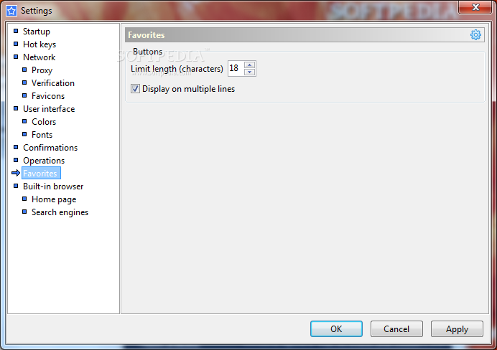This screenshot has width=497, height=350.
Task: Click the Apply button
Action: 457,328
